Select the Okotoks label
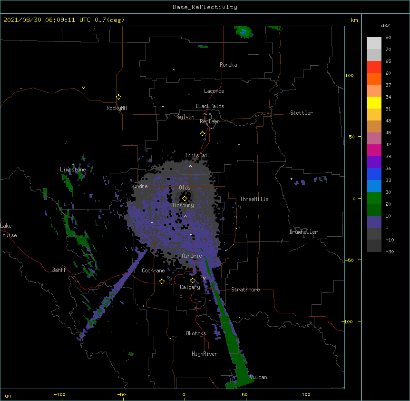 point(196,333)
